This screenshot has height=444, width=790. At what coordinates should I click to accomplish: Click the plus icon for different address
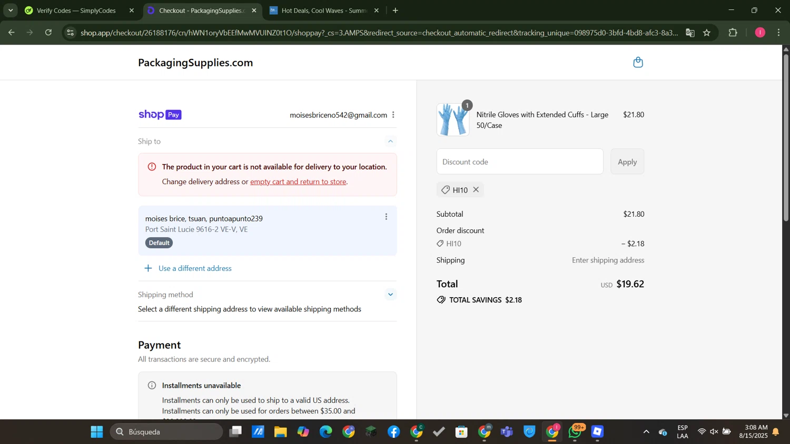[x=149, y=268]
